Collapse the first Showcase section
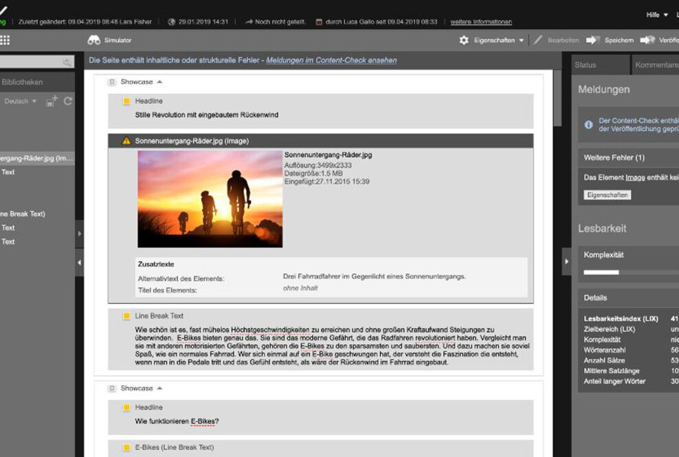679x457 pixels. 159,81
